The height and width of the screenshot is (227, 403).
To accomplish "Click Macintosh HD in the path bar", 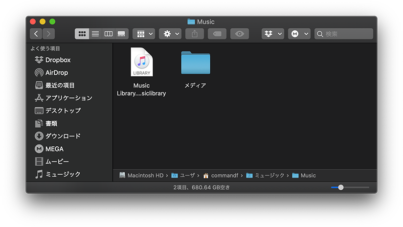I will click(x=145, y=175).
